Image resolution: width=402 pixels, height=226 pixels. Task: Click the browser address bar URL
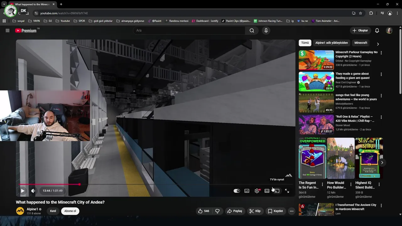pos(64,13)
